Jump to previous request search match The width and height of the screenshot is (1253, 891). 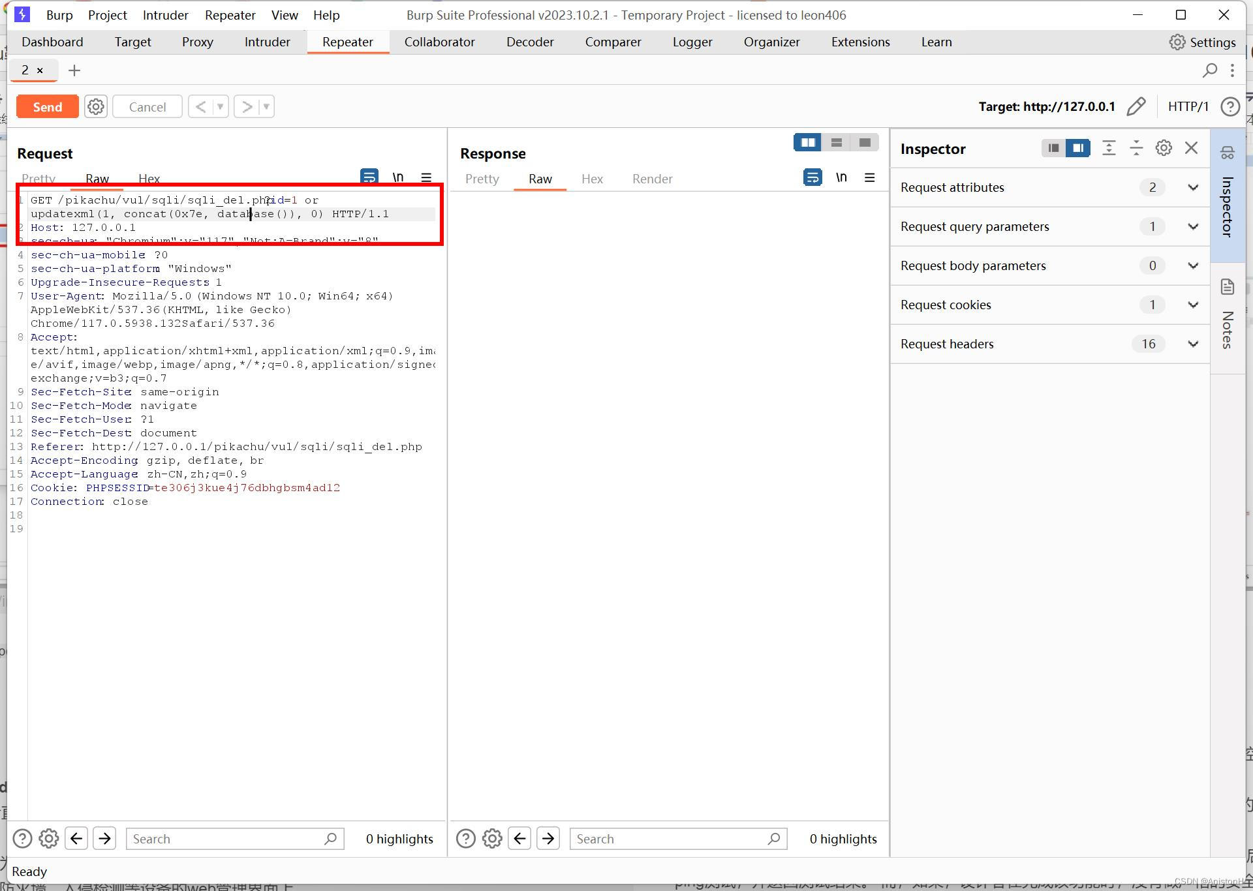(x=76, y=839)
